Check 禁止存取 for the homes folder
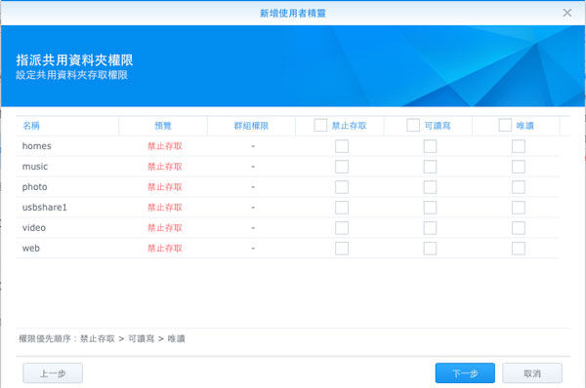This screenshot has width=586, height=388. [x=342, y=146]
